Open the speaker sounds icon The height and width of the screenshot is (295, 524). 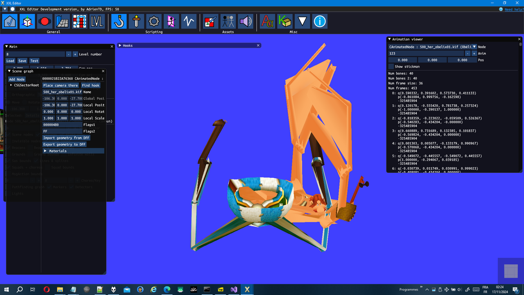245,21
